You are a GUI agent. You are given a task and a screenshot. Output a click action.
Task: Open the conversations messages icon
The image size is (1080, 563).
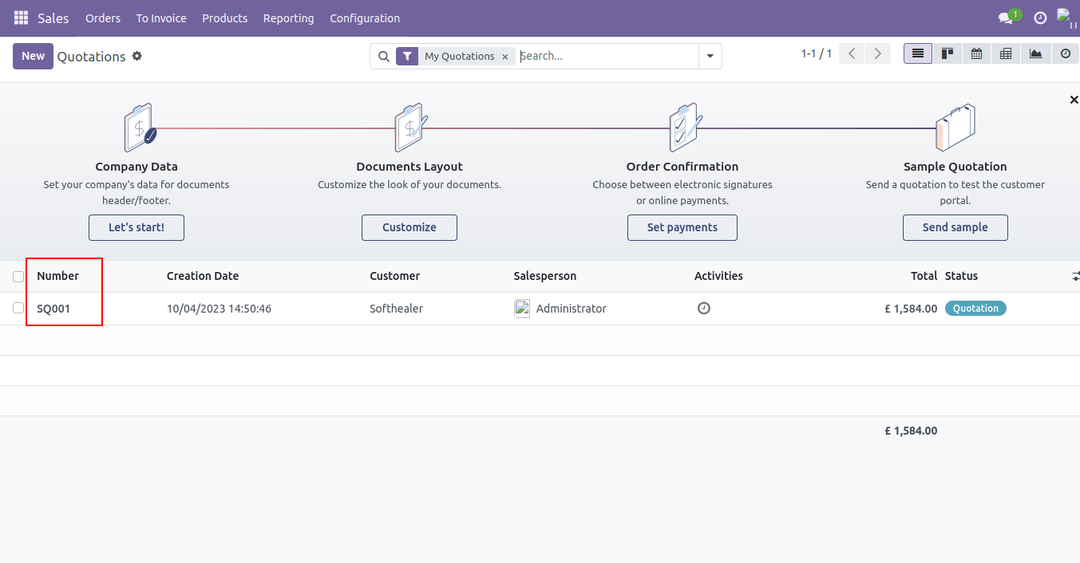click(x=1006, y=18)
